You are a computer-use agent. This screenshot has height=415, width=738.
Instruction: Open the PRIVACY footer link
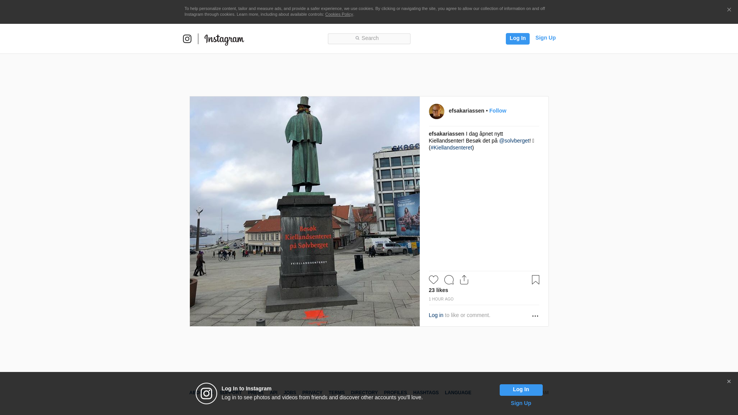(312, 393)
